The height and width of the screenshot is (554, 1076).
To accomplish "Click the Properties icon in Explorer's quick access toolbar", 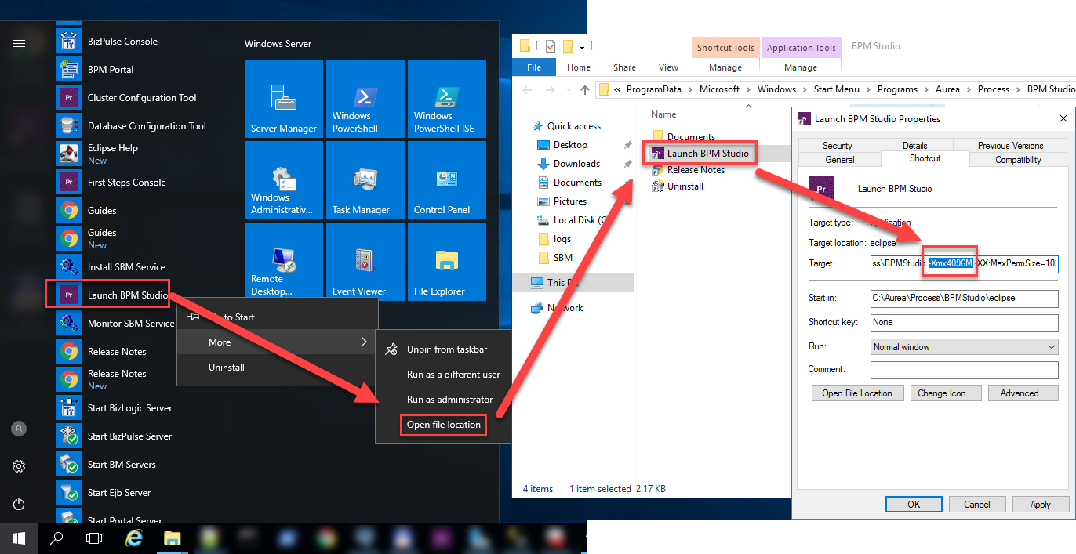I will click(x=550, y=45).
